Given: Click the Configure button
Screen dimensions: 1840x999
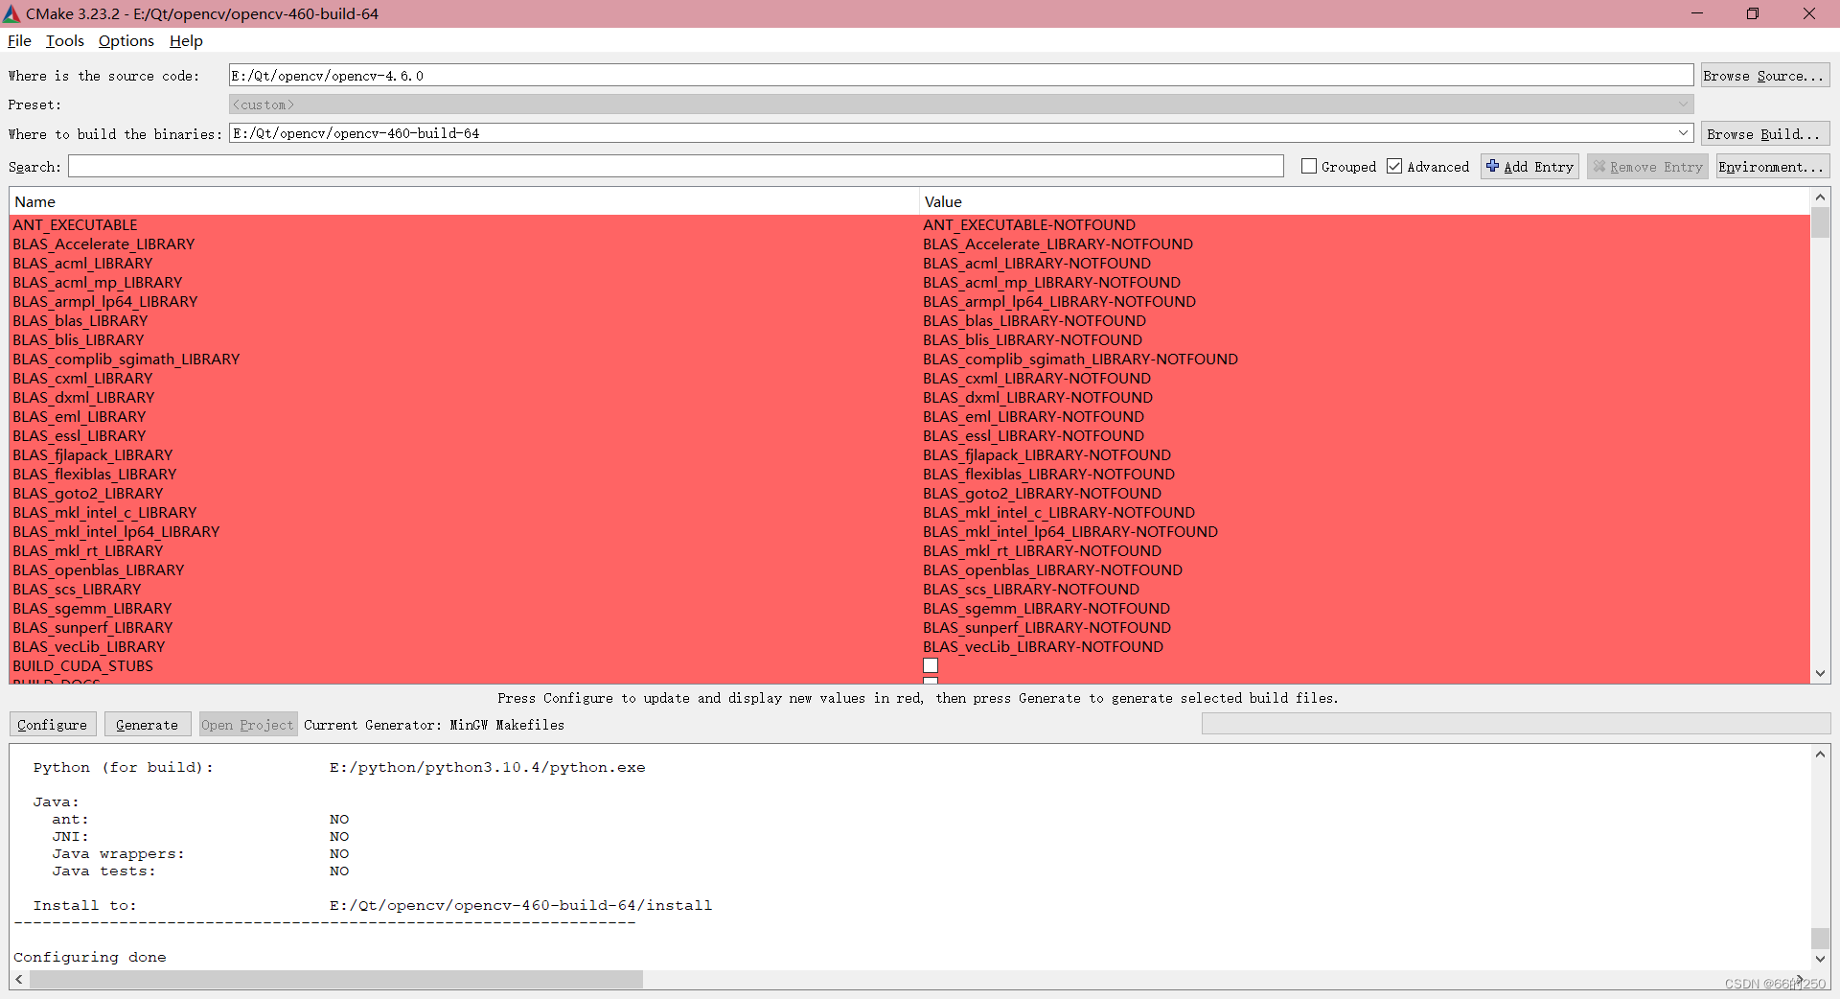Looking at the screenshot, I should [53, 725].
